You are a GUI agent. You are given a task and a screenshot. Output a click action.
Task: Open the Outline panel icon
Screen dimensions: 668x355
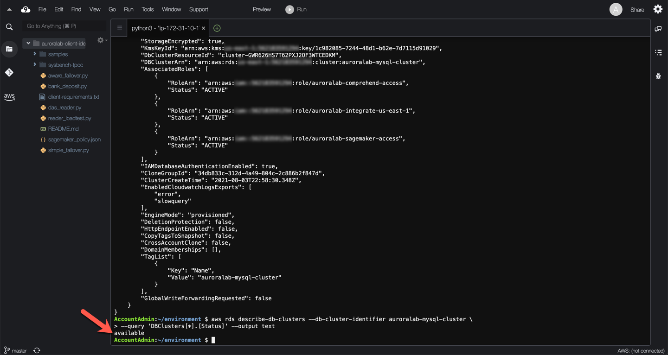pyautogui.click(x=658, y=52)
